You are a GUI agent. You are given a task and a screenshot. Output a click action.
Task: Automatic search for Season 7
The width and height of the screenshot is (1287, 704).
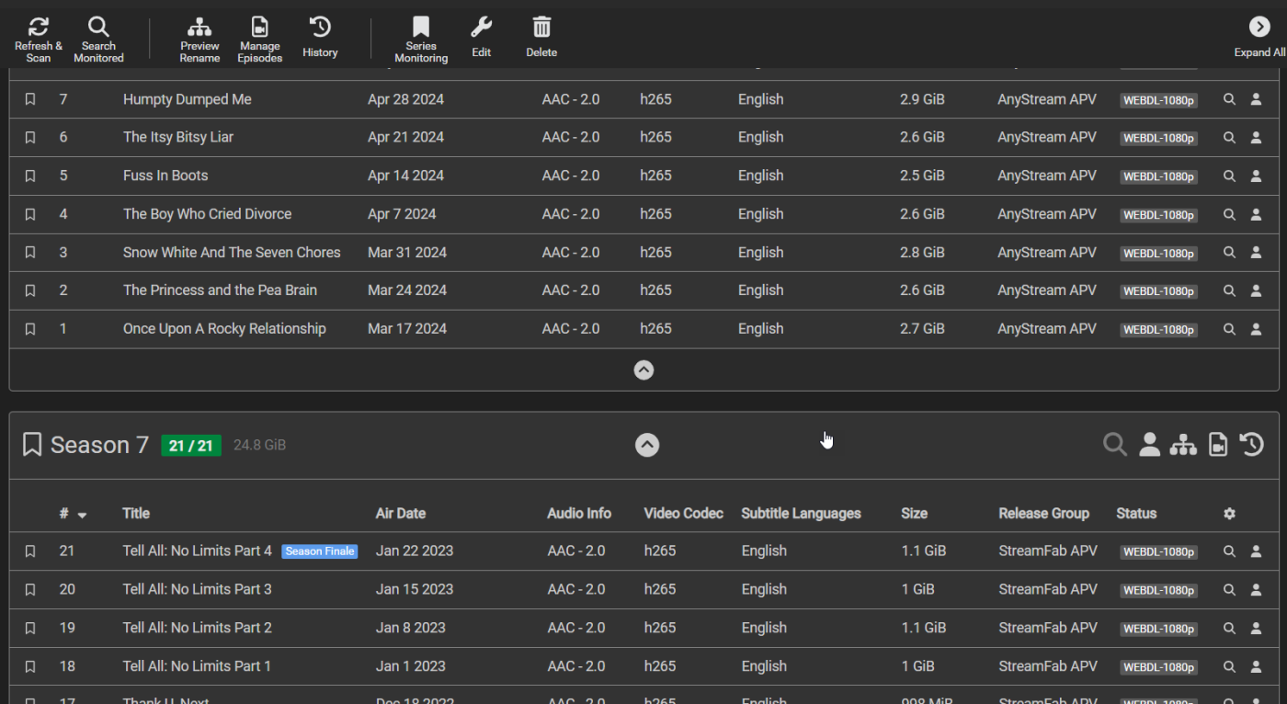(x=1115, y=445)
